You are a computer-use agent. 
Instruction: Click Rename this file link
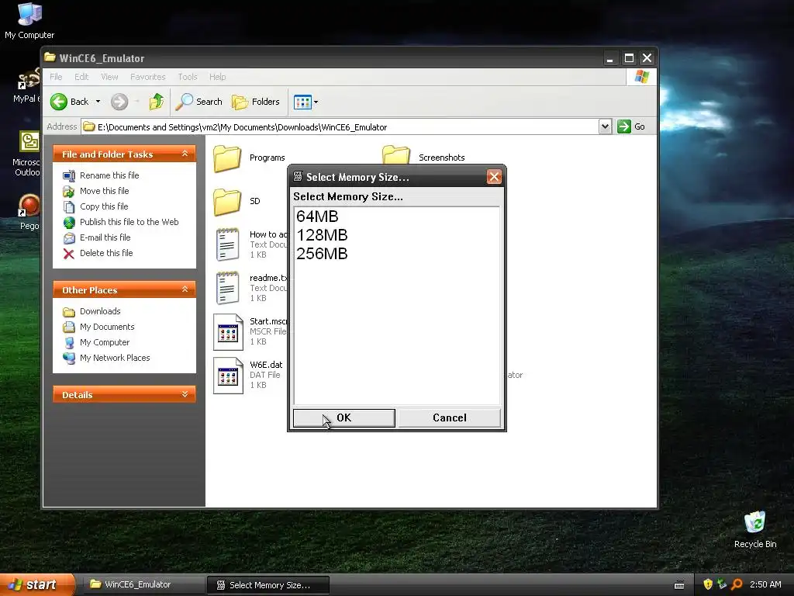[x=109, y=175]
